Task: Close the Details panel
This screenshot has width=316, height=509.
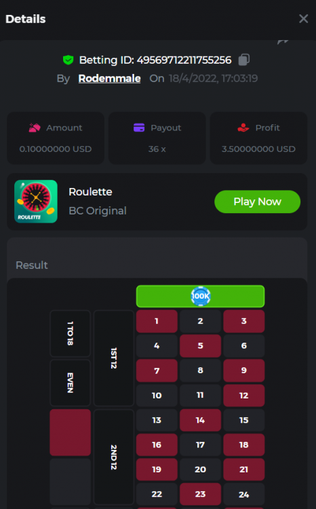Action: click(x=303, y=19)
